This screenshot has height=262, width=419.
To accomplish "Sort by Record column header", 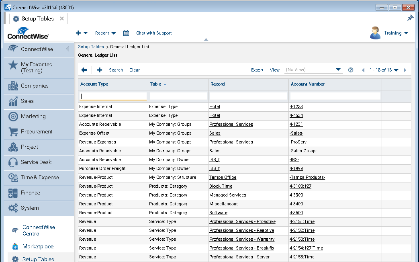I will 217,84.
